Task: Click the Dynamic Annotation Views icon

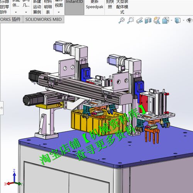Action: pyautogui.click(x=157, y=20)
